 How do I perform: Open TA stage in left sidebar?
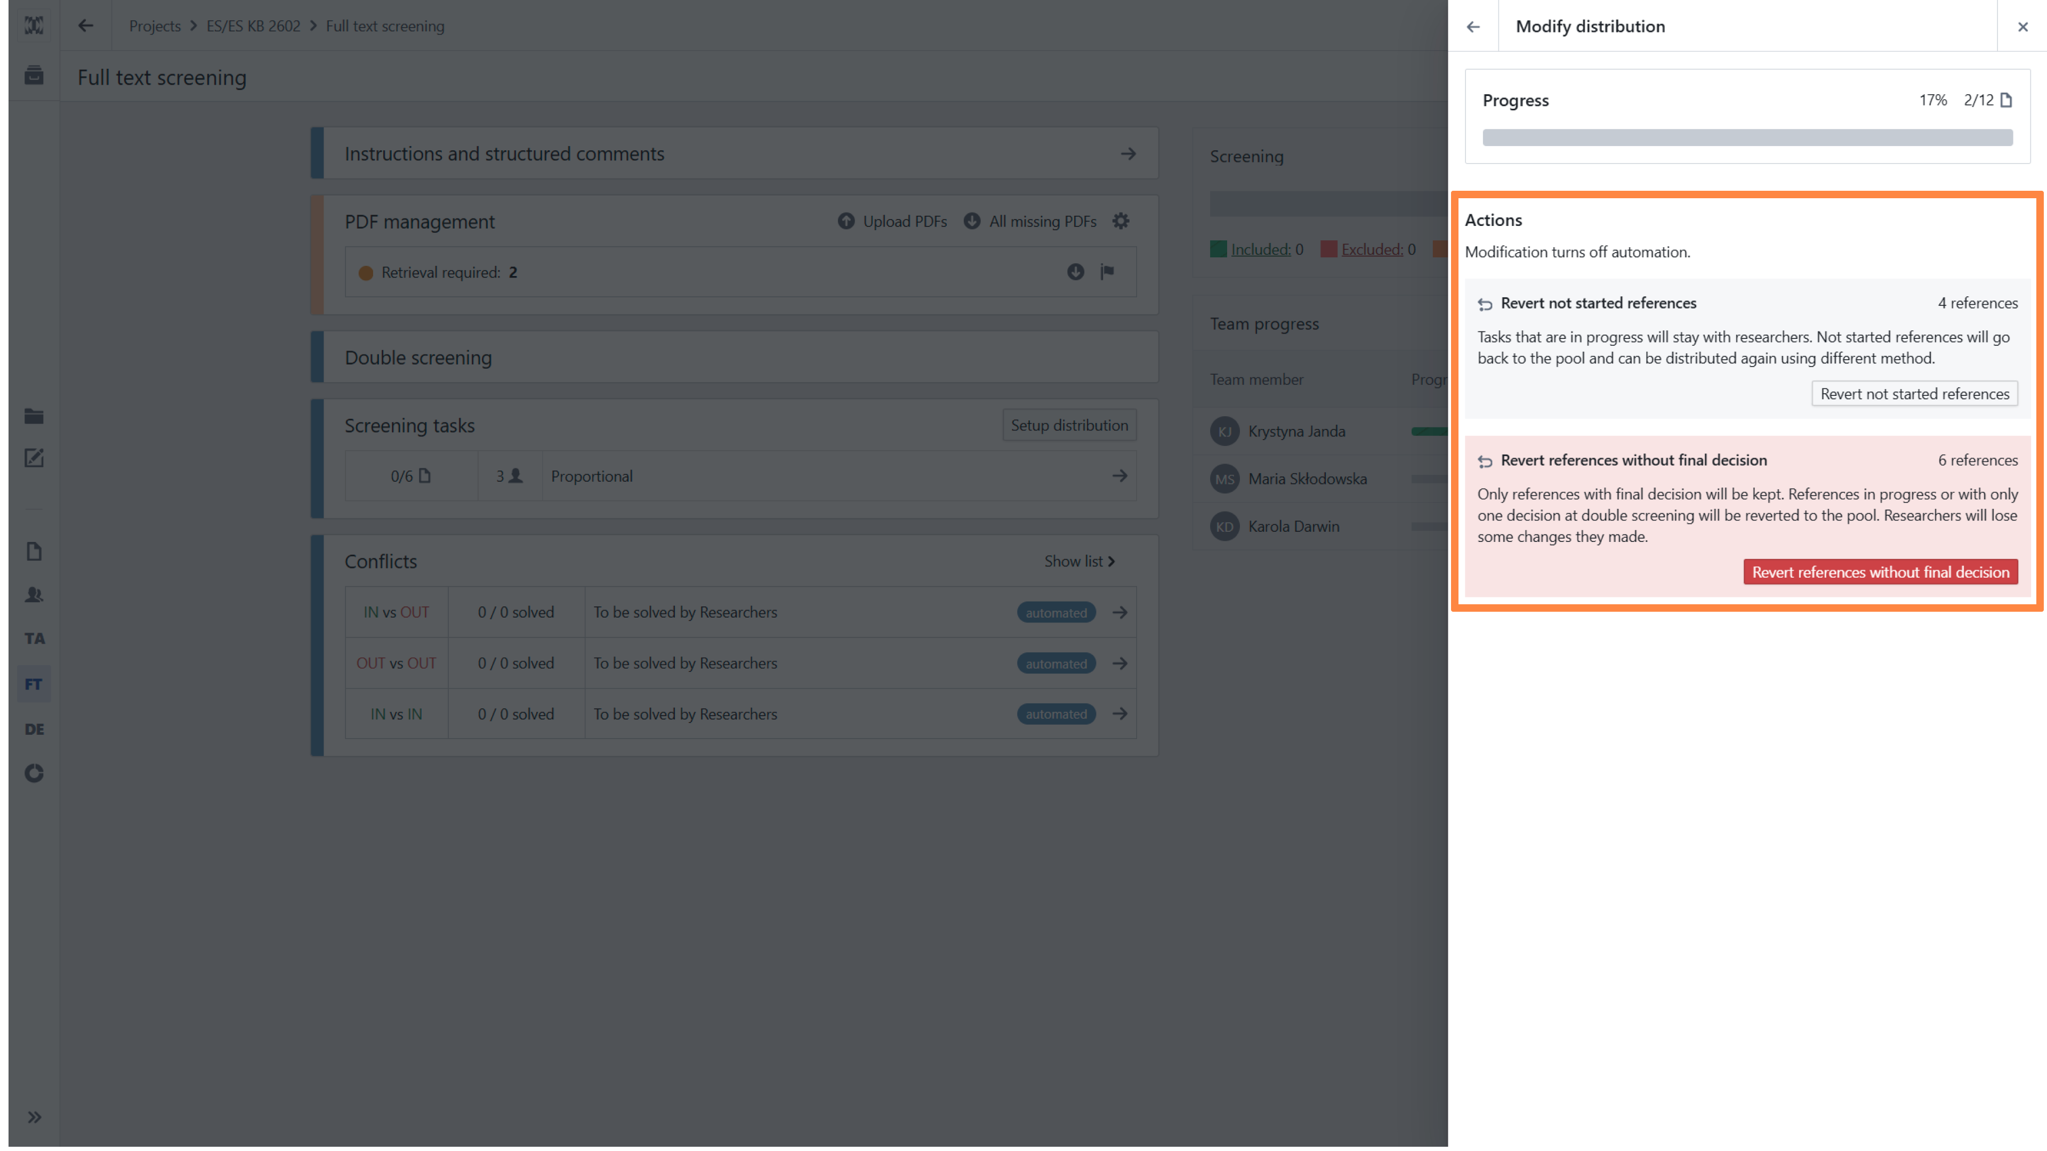pos(34,638)
